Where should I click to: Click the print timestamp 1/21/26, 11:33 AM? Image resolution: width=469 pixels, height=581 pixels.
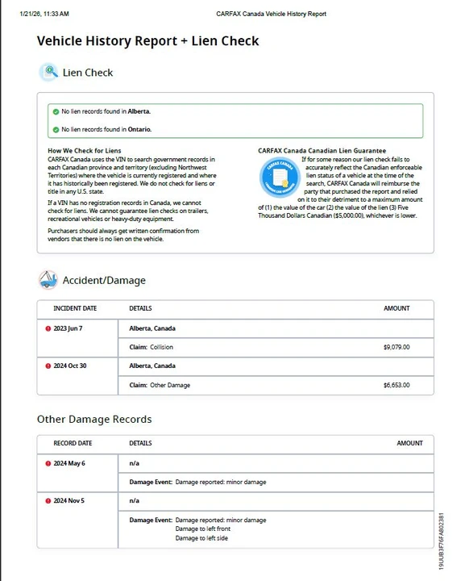(x=44, y=14)
